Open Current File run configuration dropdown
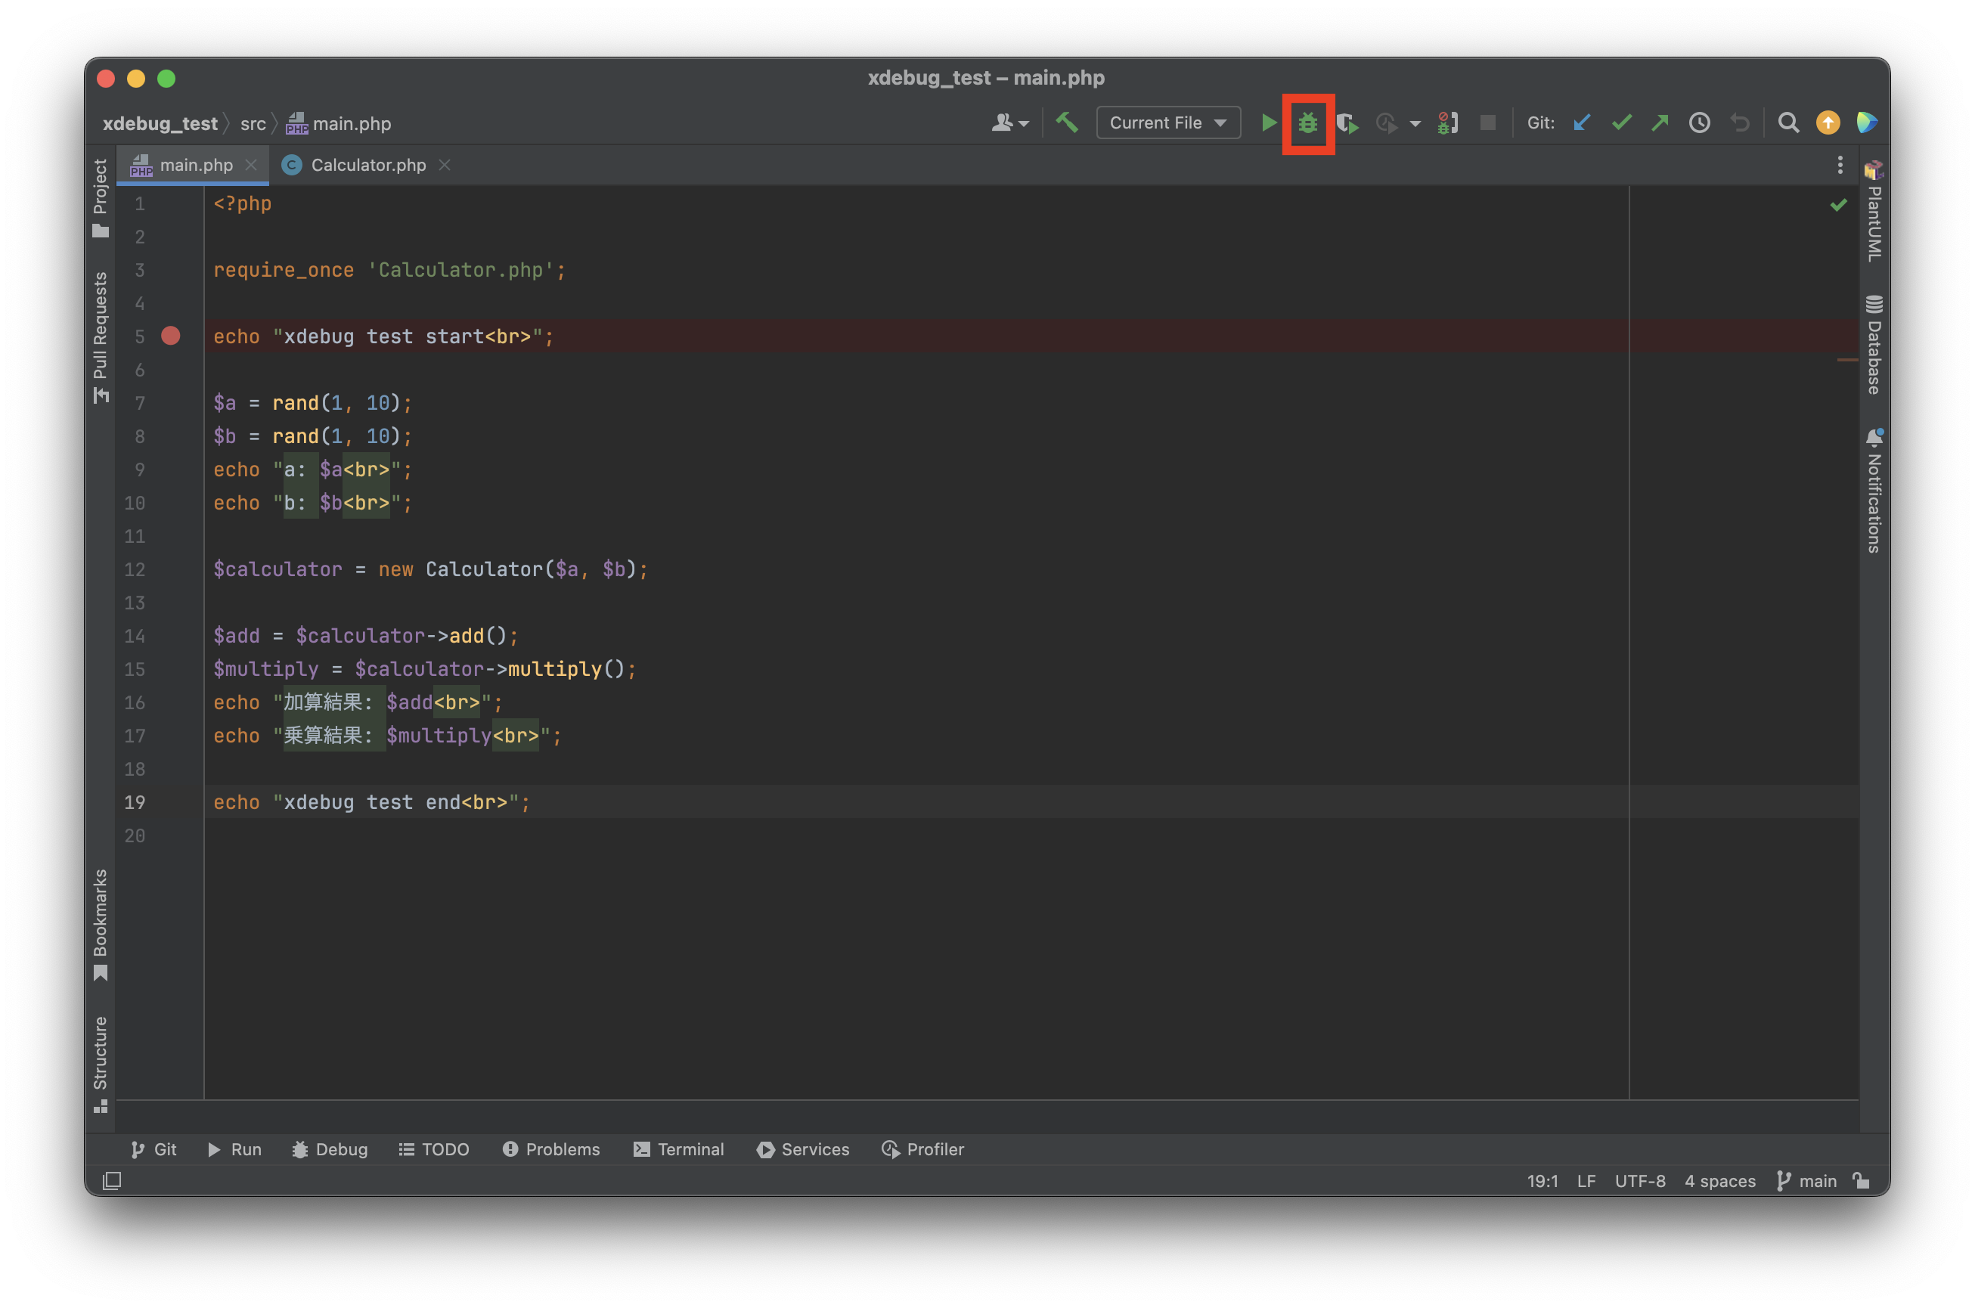1975x1308 pixels. [x=1167, y=123]
